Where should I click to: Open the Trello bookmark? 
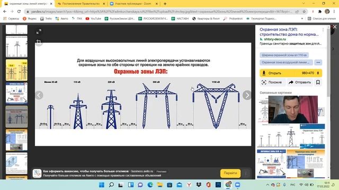(46, 18)
